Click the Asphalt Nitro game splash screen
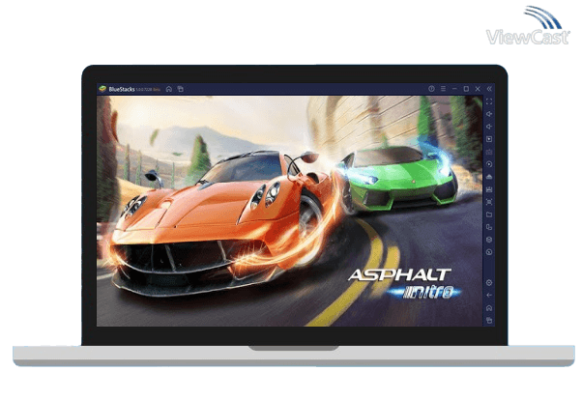The image size is (582, 400). [289, 211]
